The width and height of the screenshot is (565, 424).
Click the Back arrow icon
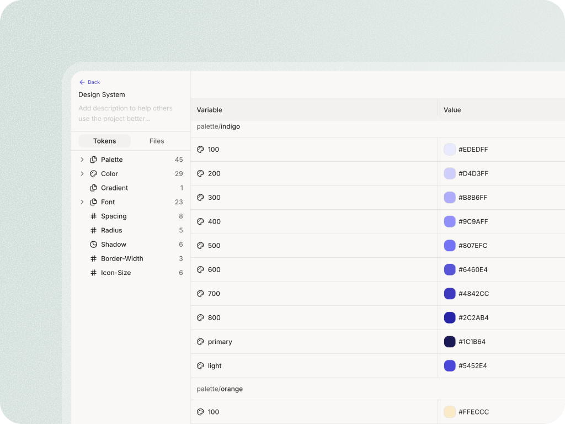tap(82, 82)
